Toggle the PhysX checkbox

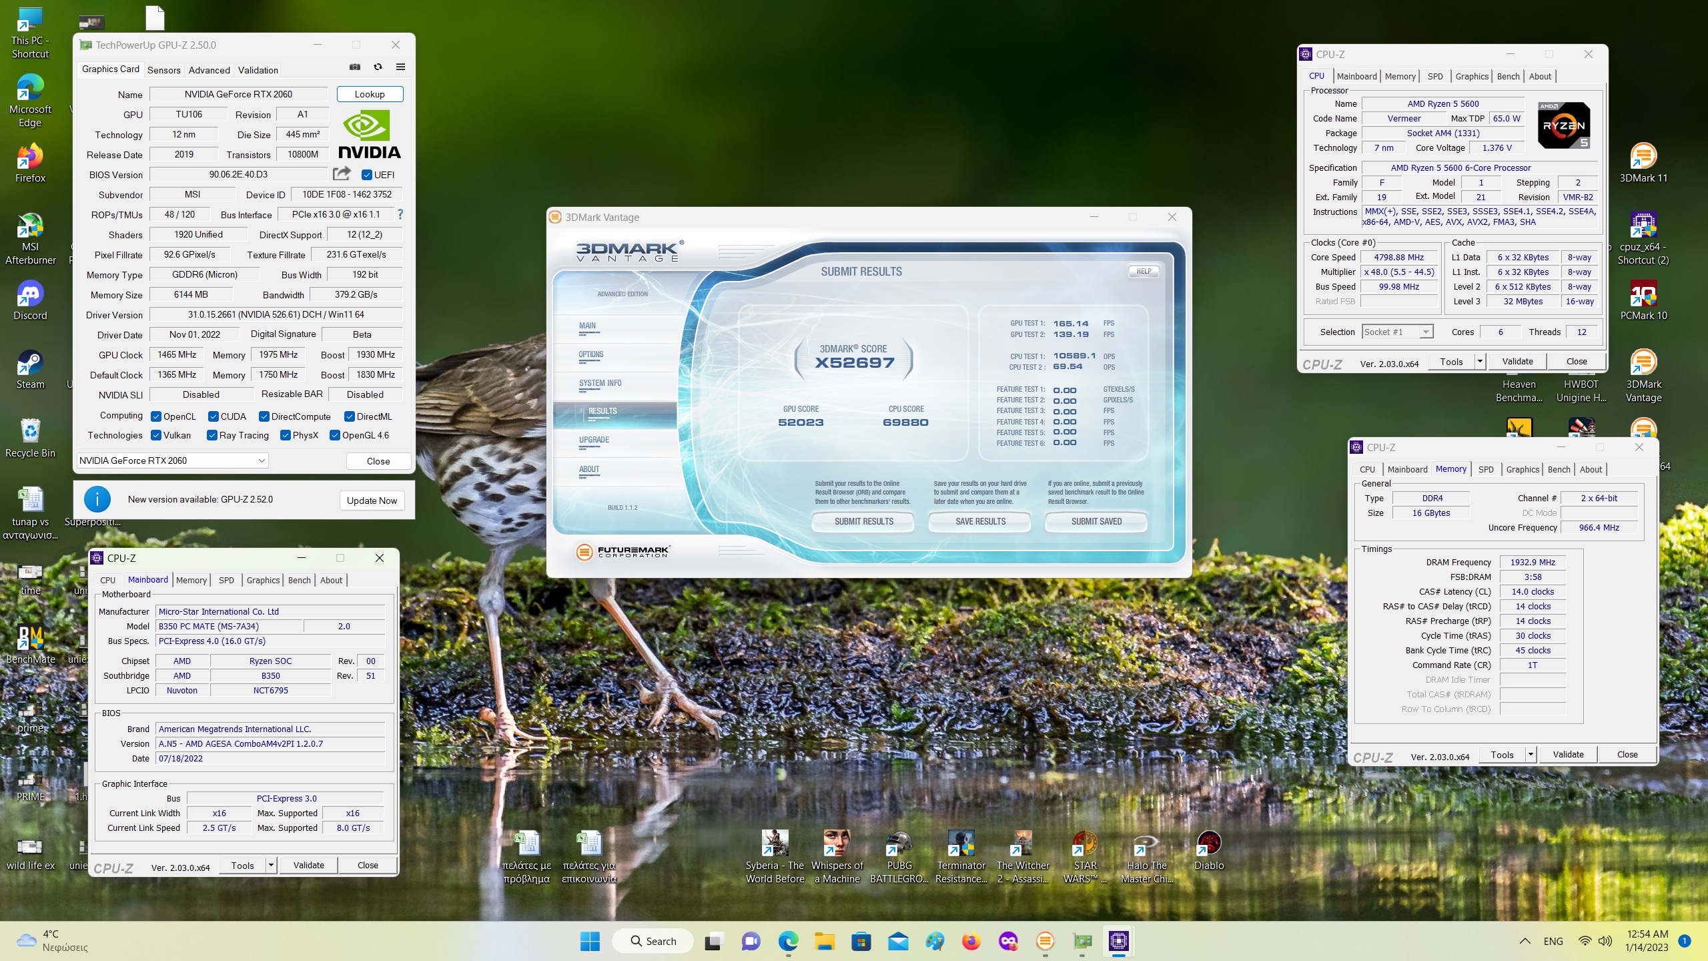286,435
